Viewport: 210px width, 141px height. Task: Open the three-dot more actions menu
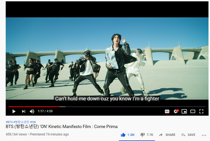[x=204, y=135]
